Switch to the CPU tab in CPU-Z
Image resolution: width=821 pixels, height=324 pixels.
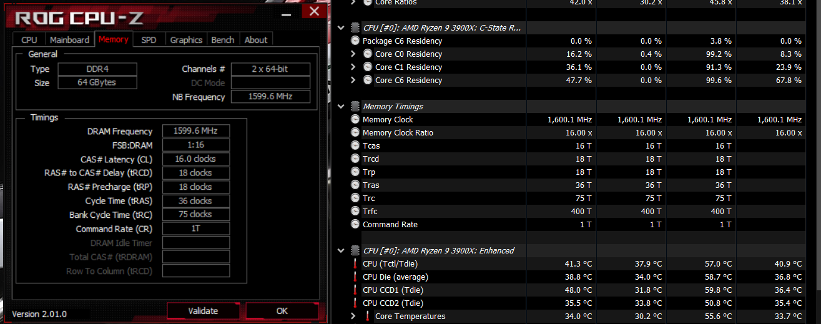coord(29,39)
